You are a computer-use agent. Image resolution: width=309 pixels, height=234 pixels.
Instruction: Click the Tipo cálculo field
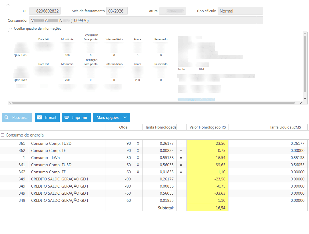coord(240,11)
